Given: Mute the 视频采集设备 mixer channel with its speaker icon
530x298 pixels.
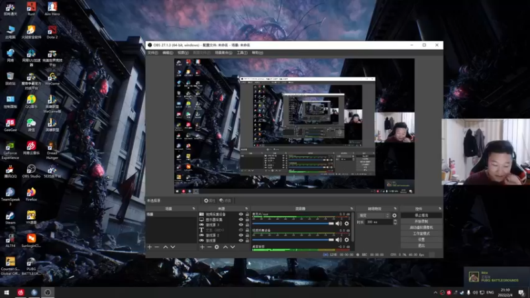Looking at the screenshot, I should click(339, 240).
